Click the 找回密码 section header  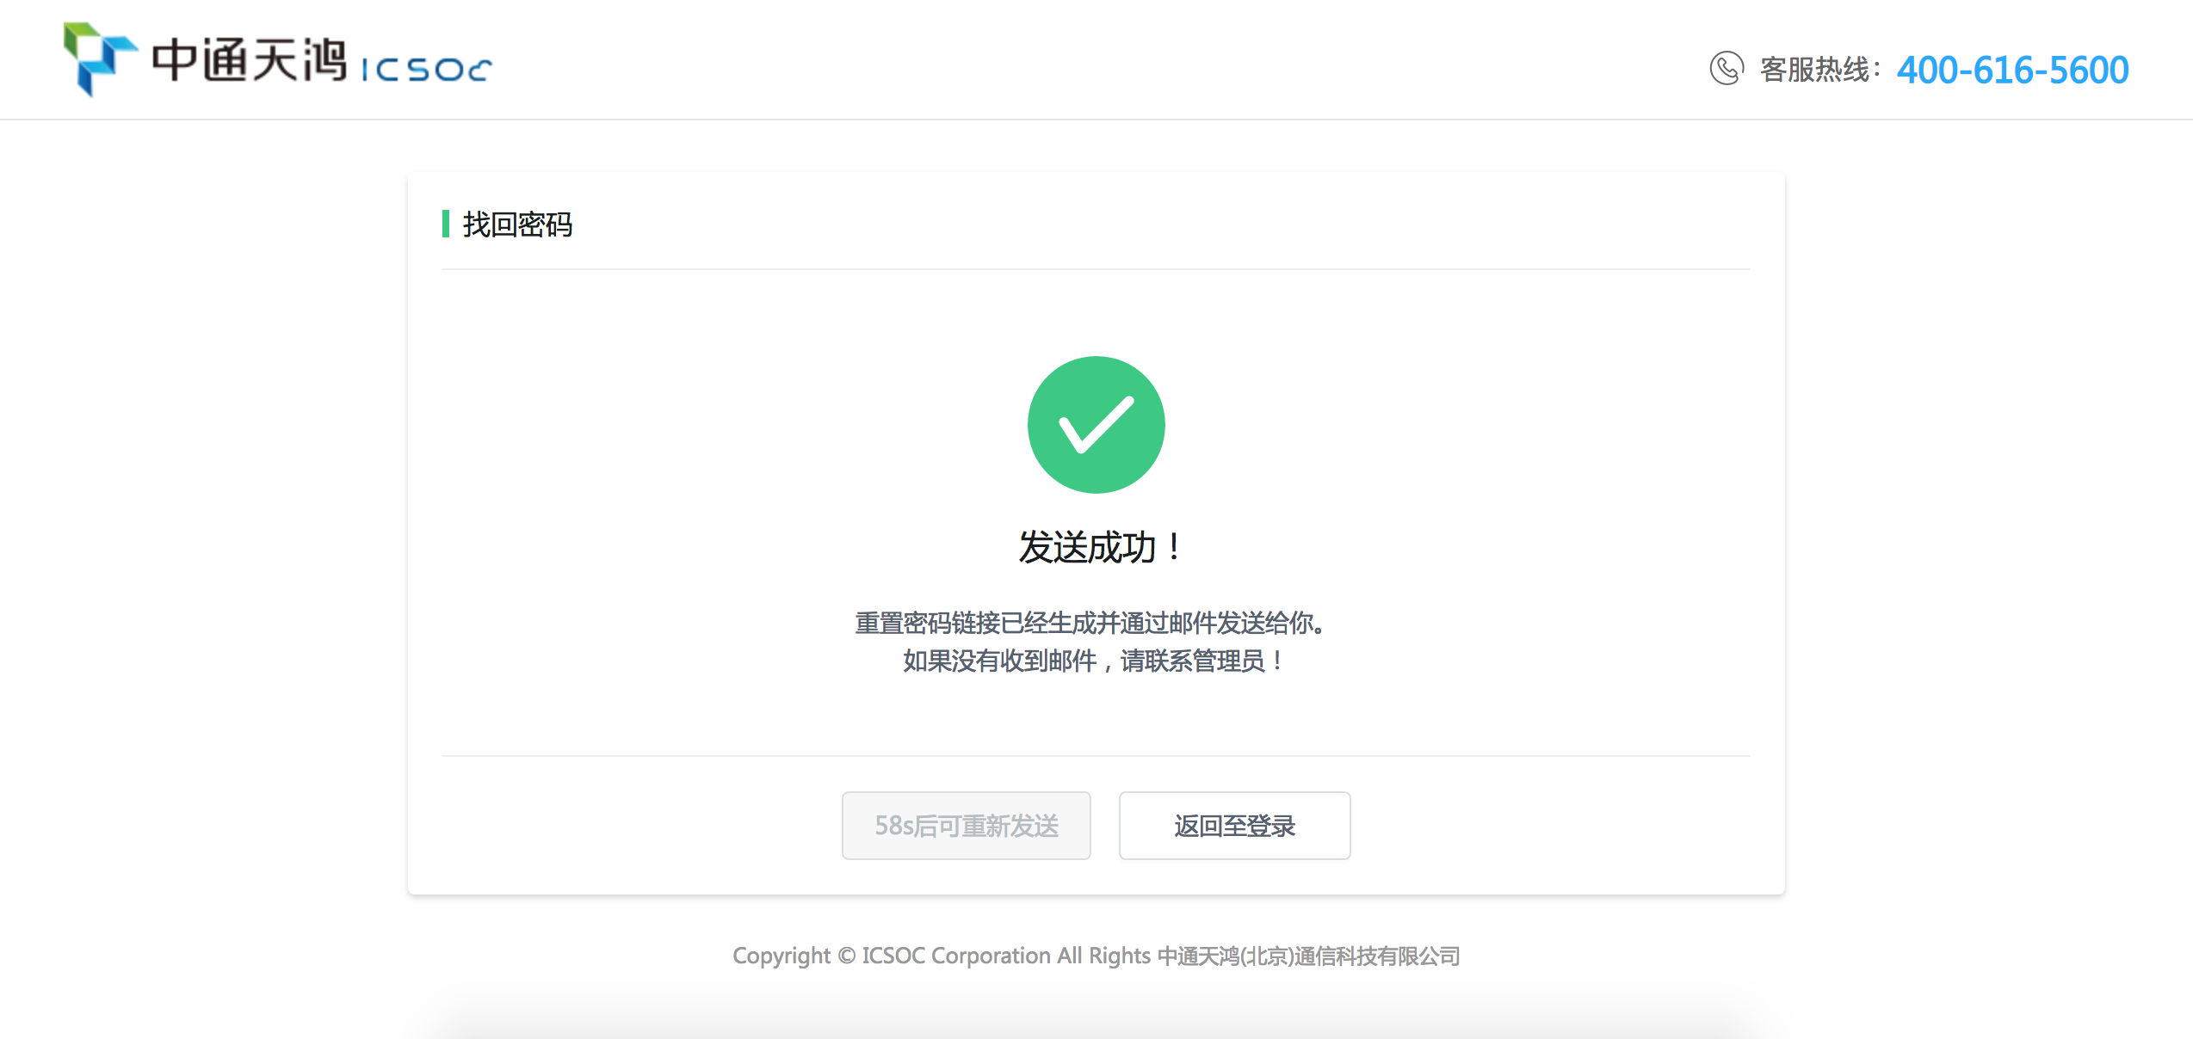(x=517, y=221)
